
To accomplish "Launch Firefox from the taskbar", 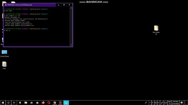I will tap(43, 103).
